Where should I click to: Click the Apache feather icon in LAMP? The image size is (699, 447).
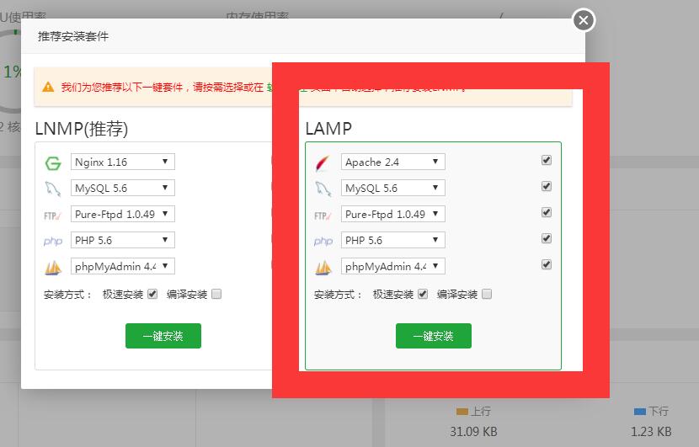click(323, 162)
